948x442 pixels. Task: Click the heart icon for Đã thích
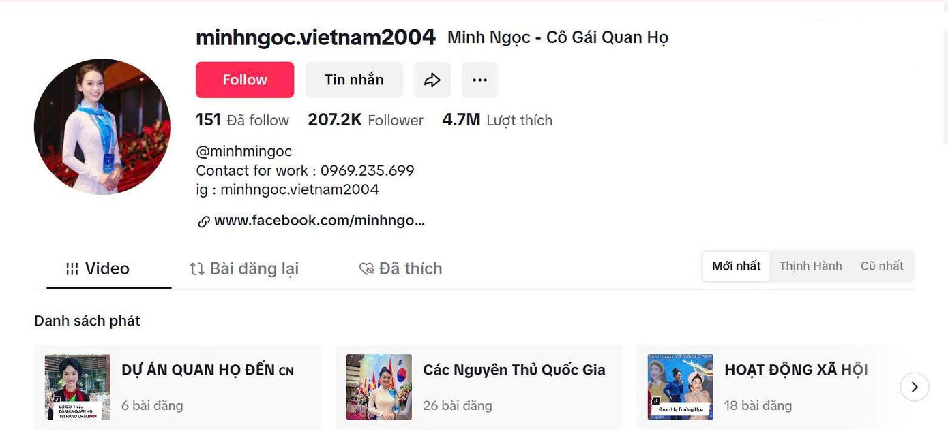(366, 269)
